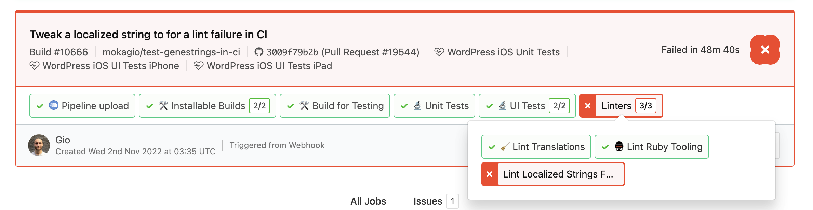Click the author name Gio

63,140
